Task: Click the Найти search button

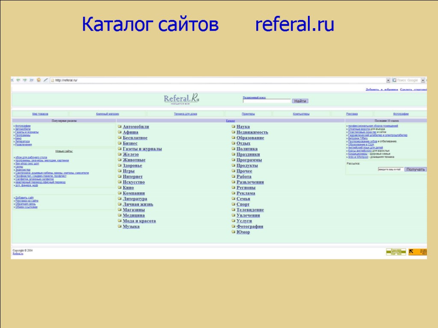Action: coord(300,101)
